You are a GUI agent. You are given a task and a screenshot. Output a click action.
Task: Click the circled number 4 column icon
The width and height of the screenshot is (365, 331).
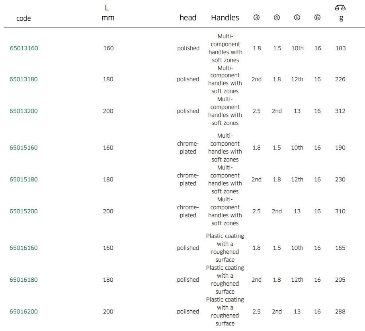pos(277,18)
